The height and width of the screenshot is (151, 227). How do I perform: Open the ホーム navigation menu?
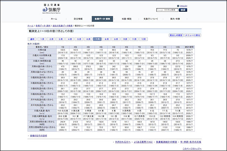click(54, 18)
